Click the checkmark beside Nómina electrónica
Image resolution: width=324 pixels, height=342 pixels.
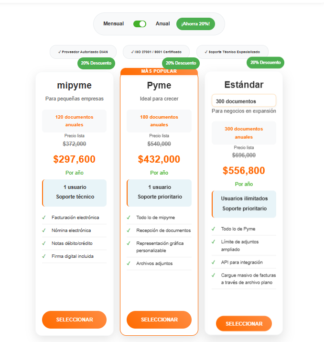click(44, 231)
